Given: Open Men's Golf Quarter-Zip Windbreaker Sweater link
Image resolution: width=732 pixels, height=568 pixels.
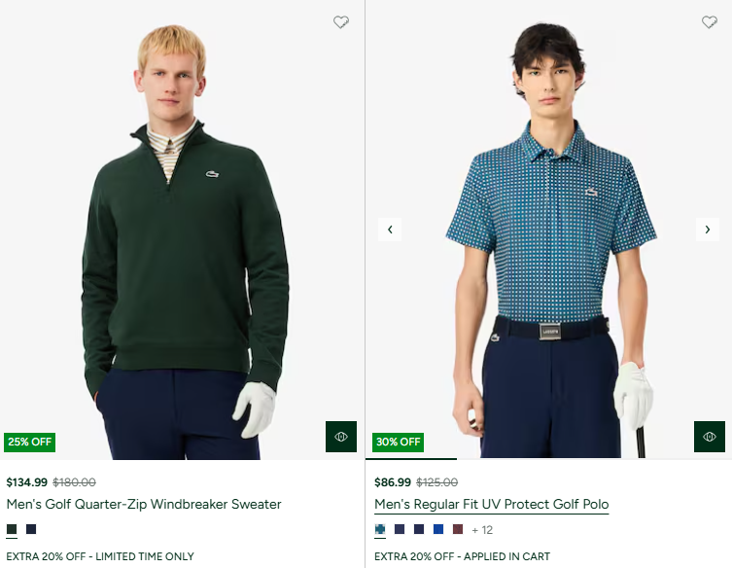Looking at the screenshot, I should (144, 504).
